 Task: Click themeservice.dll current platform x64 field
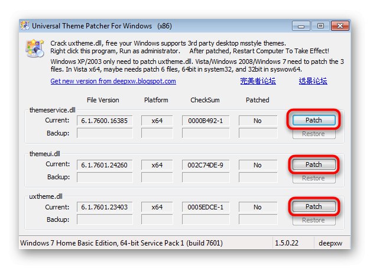(157, 121)
